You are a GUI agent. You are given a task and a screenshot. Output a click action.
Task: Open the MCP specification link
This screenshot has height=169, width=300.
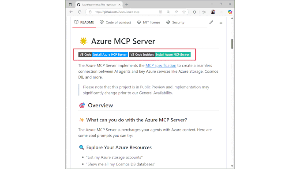click(x=161, y=65)
